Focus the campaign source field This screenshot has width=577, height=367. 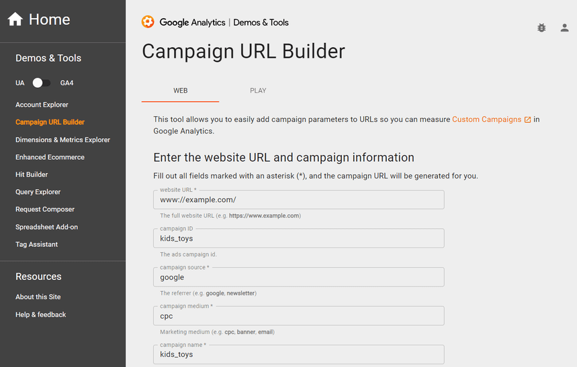298,277
